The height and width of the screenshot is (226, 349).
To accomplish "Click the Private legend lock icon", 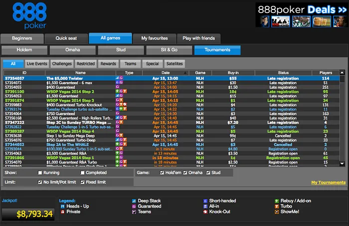I will pos(62,212).
